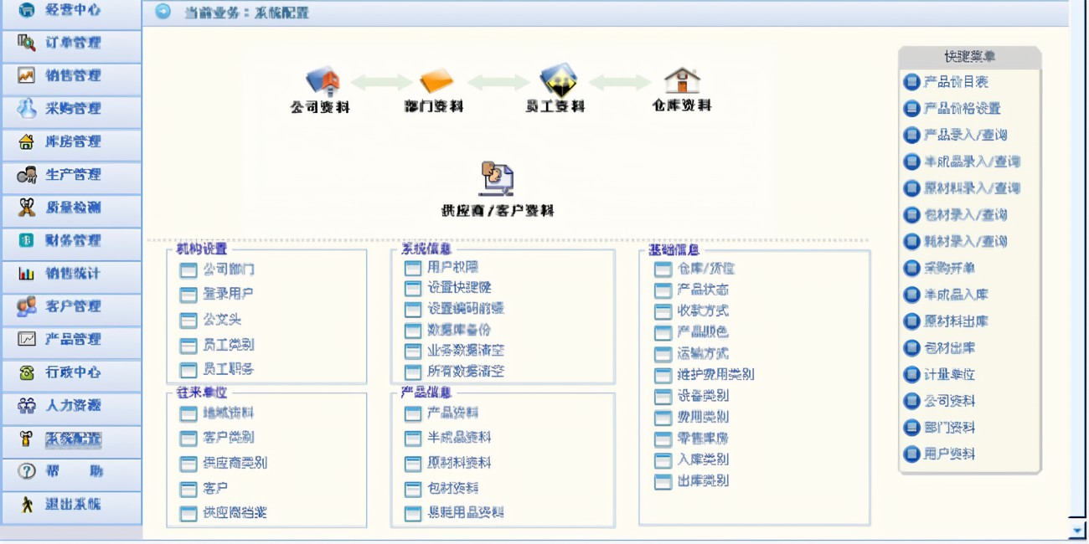Open the 收款方式 link
This screenshot has height=544, width=1089.
(703, 311)
